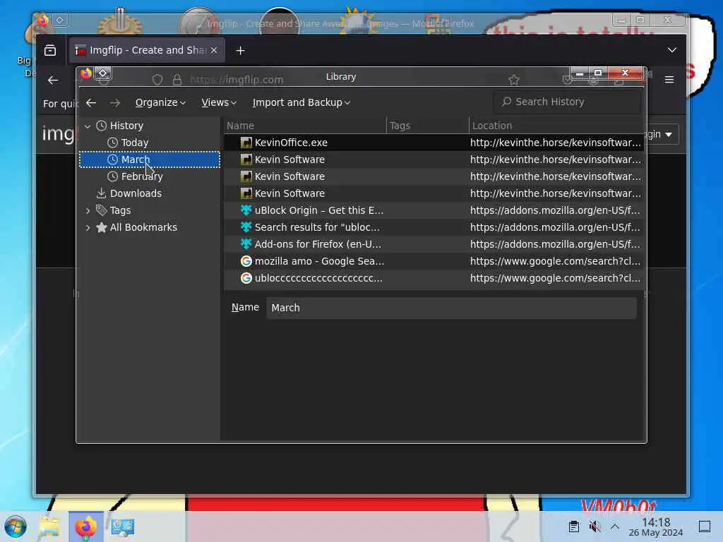Screen dimensions: 723x542
Task: Sort by Tags column header
Action: tap(428, 126)
